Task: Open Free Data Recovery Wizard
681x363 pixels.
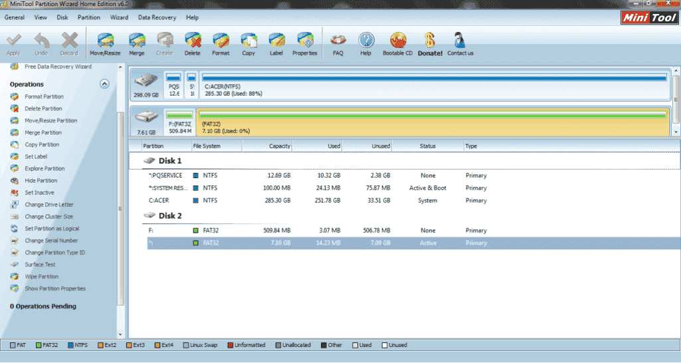Action: tap(58, 66)
